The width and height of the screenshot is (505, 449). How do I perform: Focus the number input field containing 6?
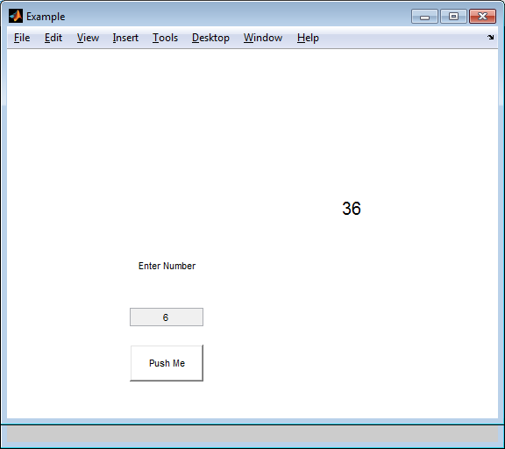167,317
